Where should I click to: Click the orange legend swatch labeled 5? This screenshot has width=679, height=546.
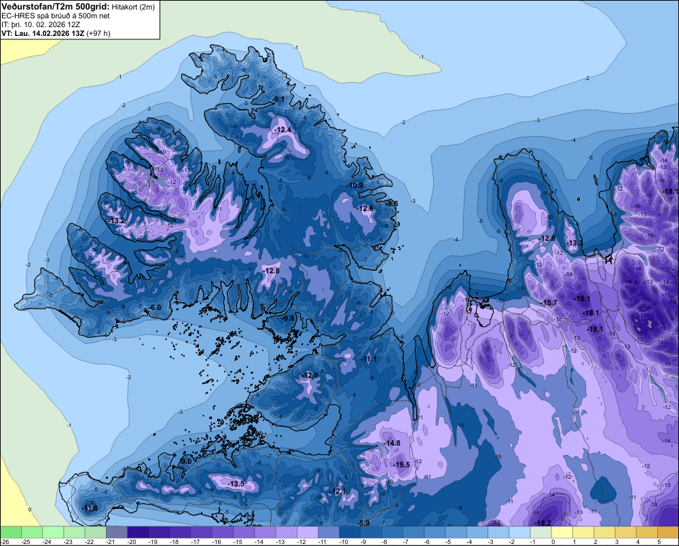click(x=668, y=532)
